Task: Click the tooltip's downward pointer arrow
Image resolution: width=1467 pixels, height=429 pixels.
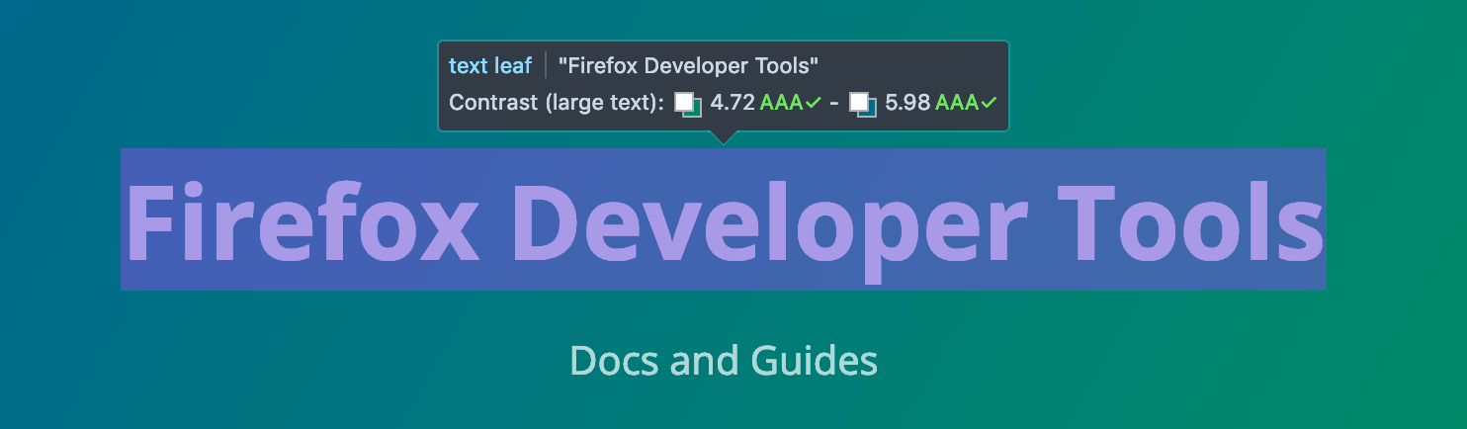Action: [724, 137]
